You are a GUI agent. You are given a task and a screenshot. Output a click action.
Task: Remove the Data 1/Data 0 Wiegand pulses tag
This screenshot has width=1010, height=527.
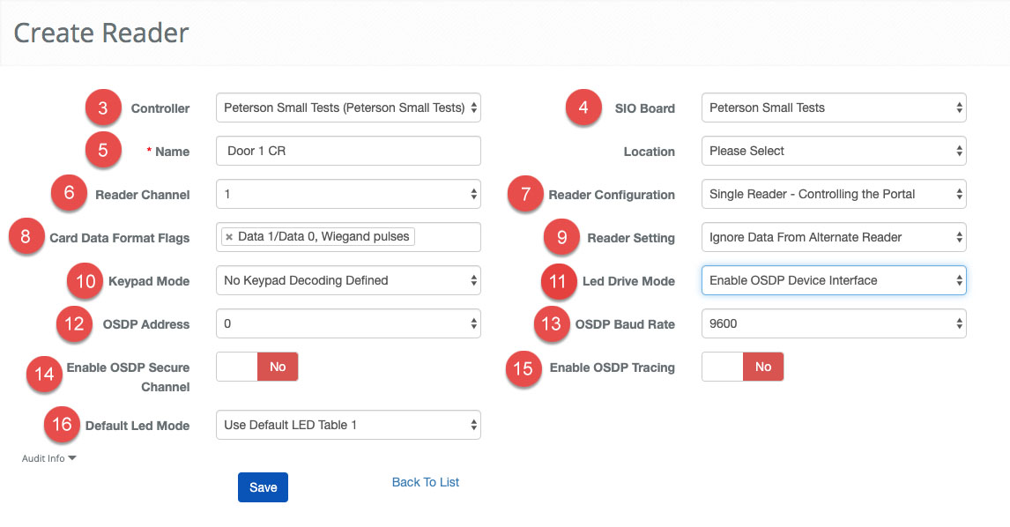(229, 237)
